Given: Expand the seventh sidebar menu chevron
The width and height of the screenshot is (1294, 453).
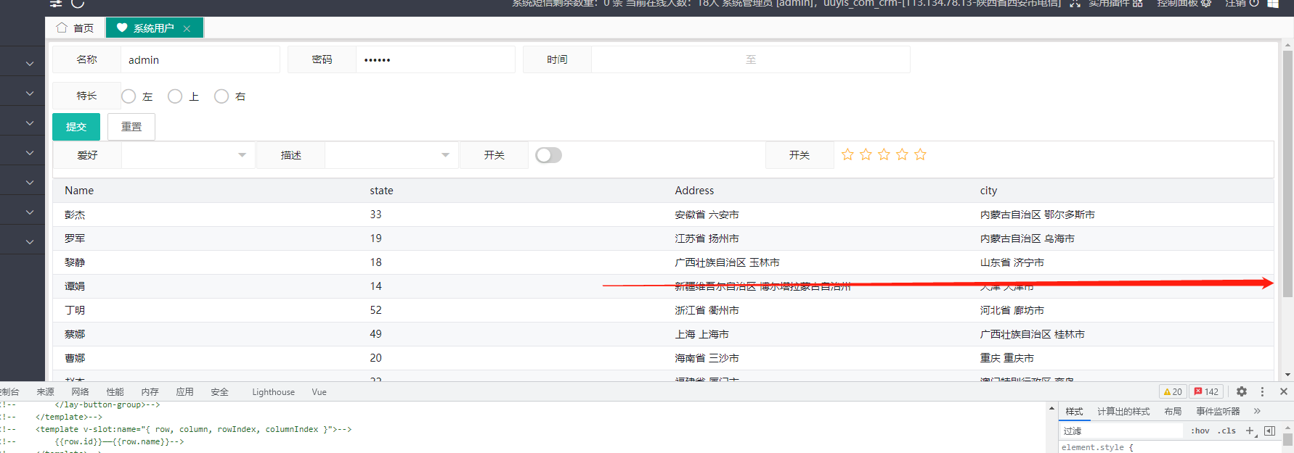Looking at the screenshot, I should tap(30, 242).
